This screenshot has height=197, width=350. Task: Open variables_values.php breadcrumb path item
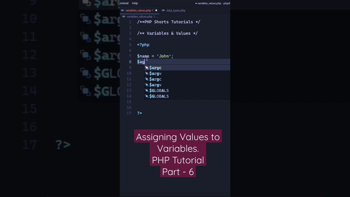click(x=139, y=16)
